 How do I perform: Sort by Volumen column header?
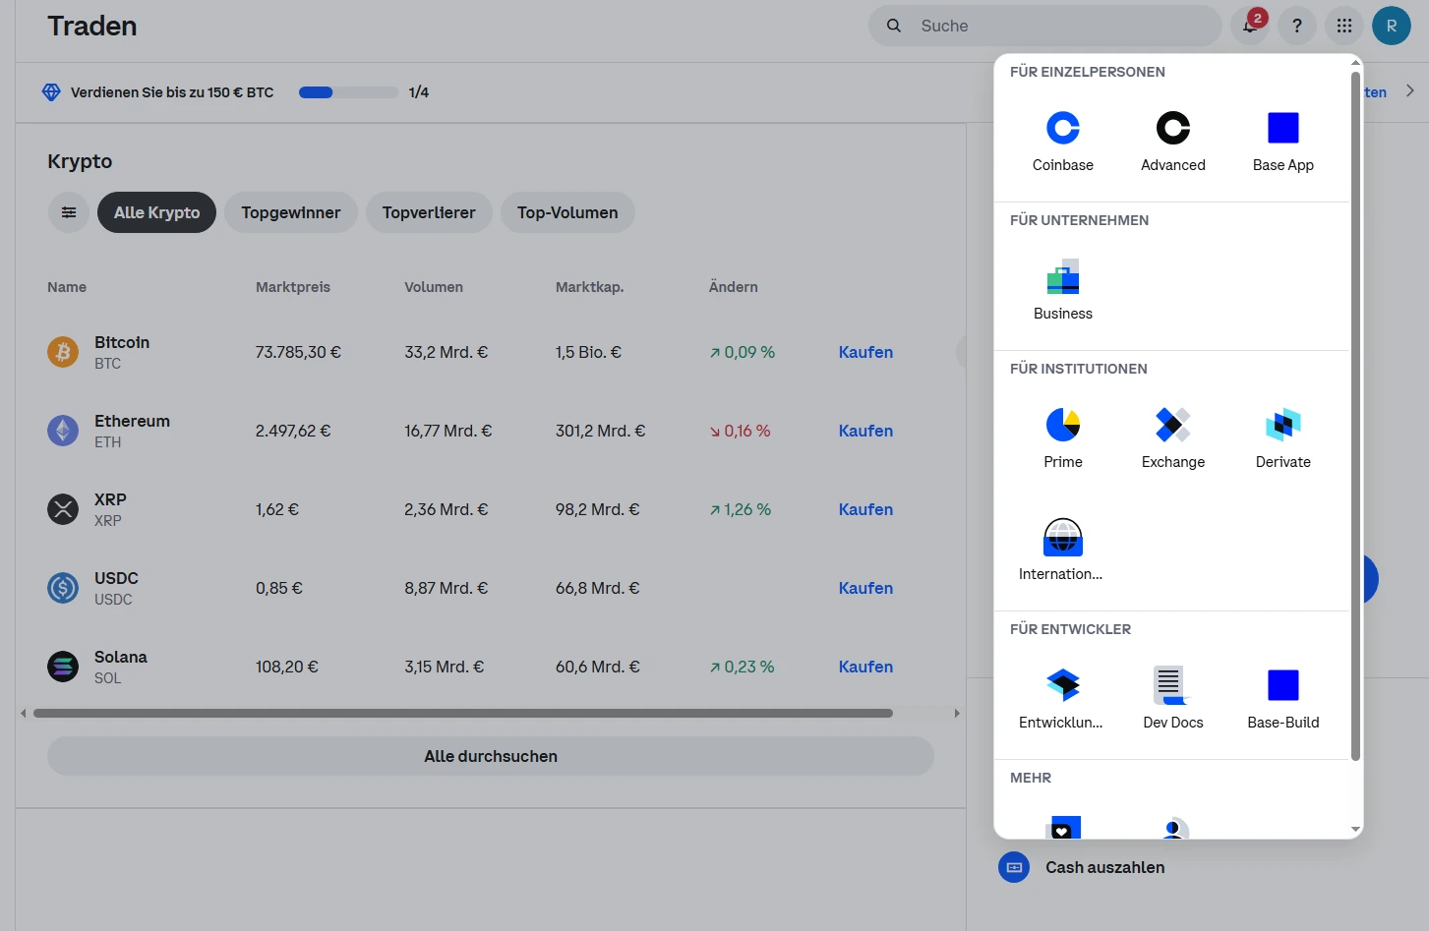coord(434,287)
